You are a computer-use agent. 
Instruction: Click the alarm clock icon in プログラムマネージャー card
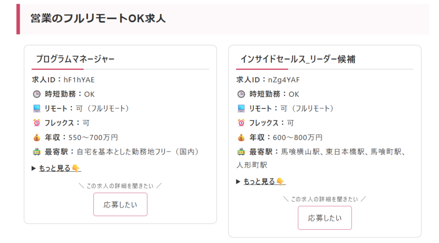(x=36, y=123)
